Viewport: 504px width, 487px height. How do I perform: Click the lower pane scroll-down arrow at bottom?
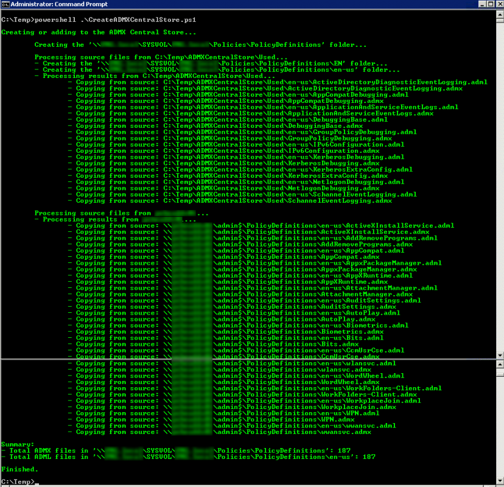click(500, 481)
